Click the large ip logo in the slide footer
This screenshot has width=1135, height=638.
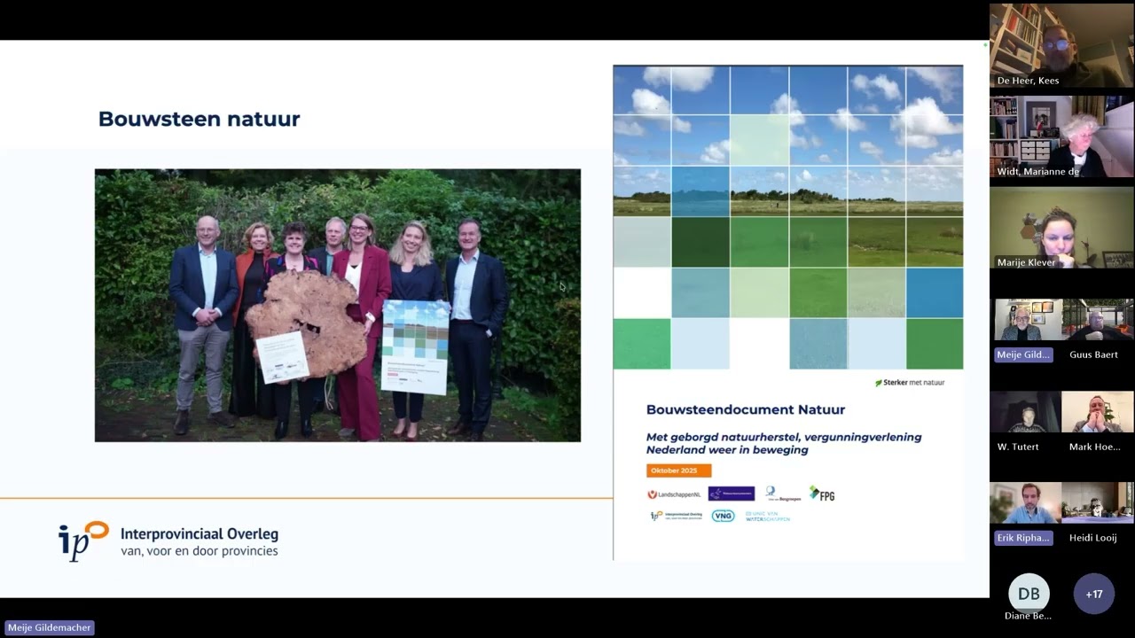(x=83, y=541)
